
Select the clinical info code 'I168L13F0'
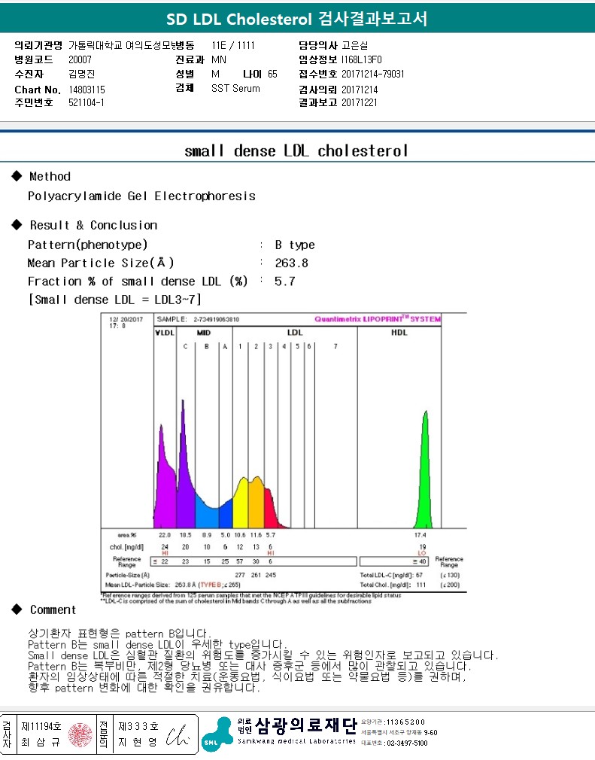click(362, 59)
